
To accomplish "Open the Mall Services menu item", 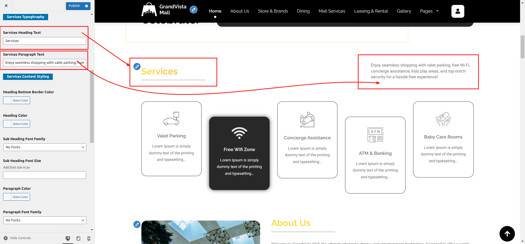I will point(332,11).
